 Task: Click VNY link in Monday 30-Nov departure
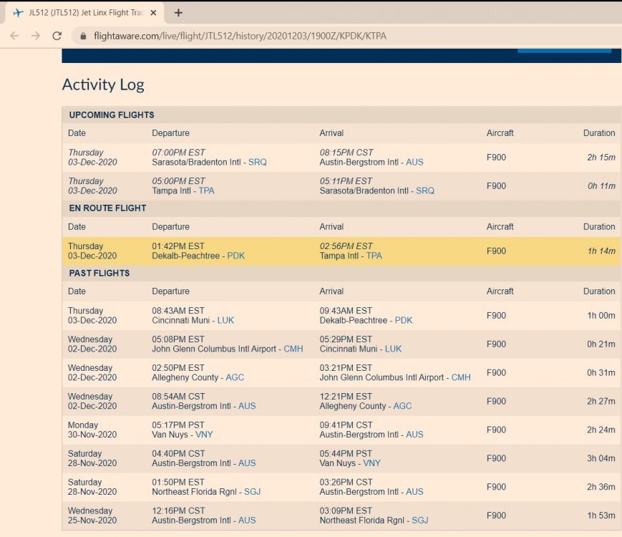click(204, 435)
